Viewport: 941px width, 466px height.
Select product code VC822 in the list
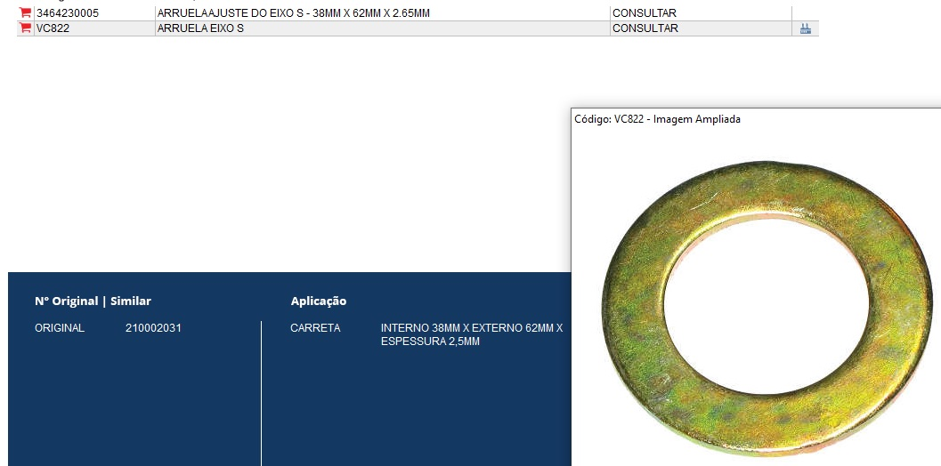(x=53, y=28)
